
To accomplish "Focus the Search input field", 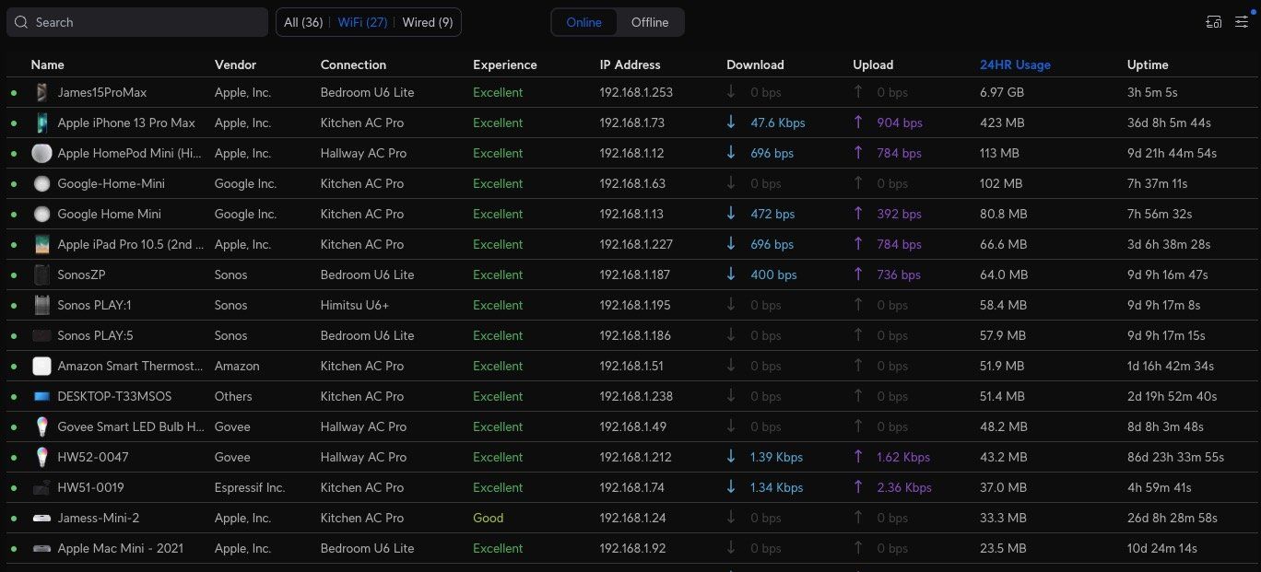I will (x=136, y=22).
